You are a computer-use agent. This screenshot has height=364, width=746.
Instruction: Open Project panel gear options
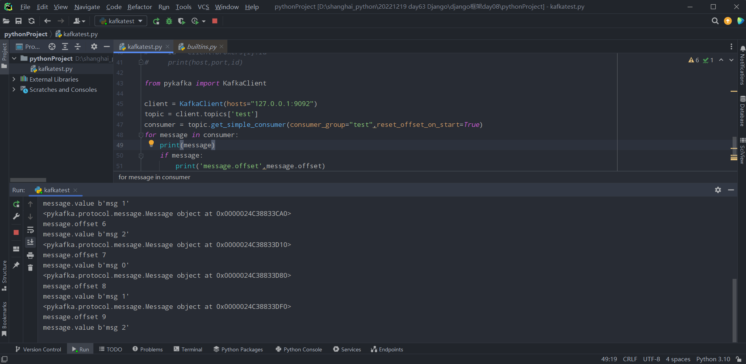(94, 46)
